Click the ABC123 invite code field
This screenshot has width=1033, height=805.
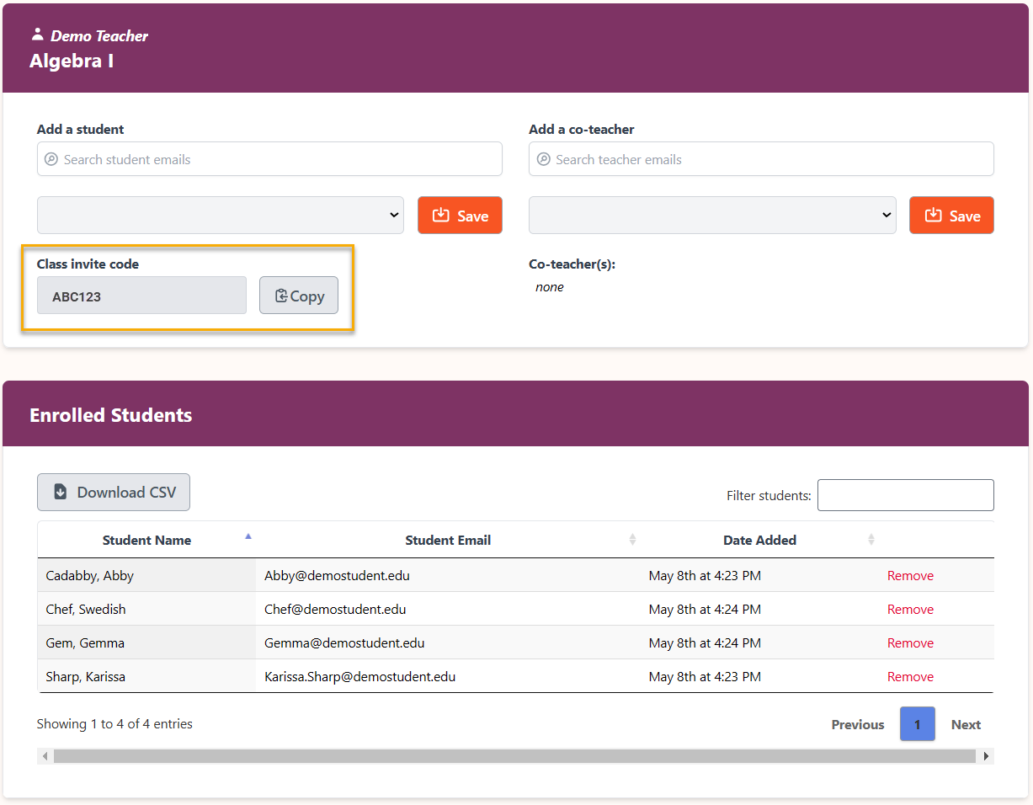point(141,296)
